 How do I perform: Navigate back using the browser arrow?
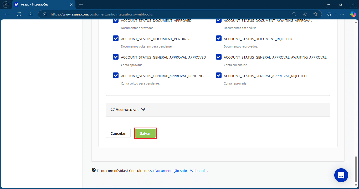pos(7,14)
